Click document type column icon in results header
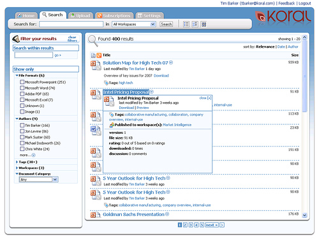319x239 pixels. click(x=93, y=55)
